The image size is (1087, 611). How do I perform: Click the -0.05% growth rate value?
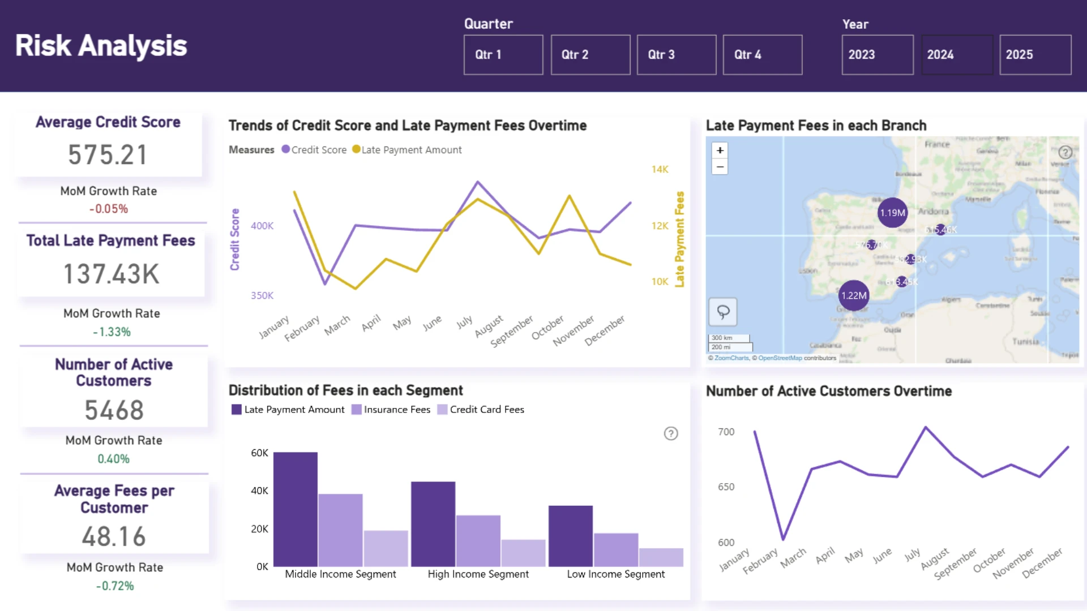coord(109,209)
